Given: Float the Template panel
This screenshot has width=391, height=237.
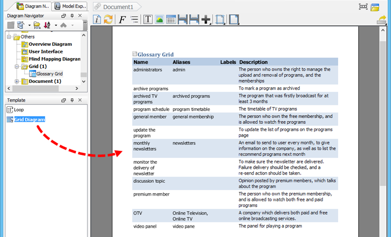Looking at the screenshot, I should click(64, 100).
